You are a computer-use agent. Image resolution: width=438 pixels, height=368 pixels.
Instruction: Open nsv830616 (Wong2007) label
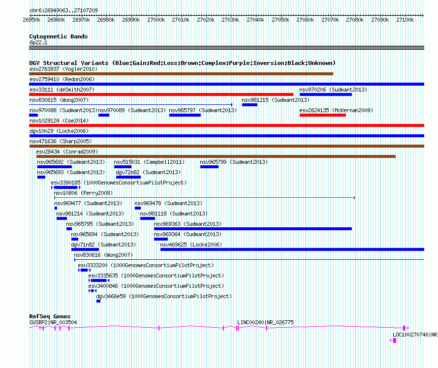click(103, 255)
